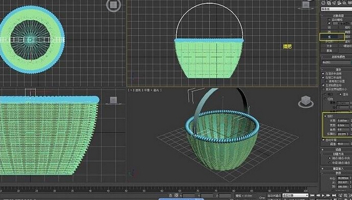Image resolution: width=352 pixels, height=200 pixels.
Task: Toggle the 自动栅格 checkbox
Action: pos(329,20)
